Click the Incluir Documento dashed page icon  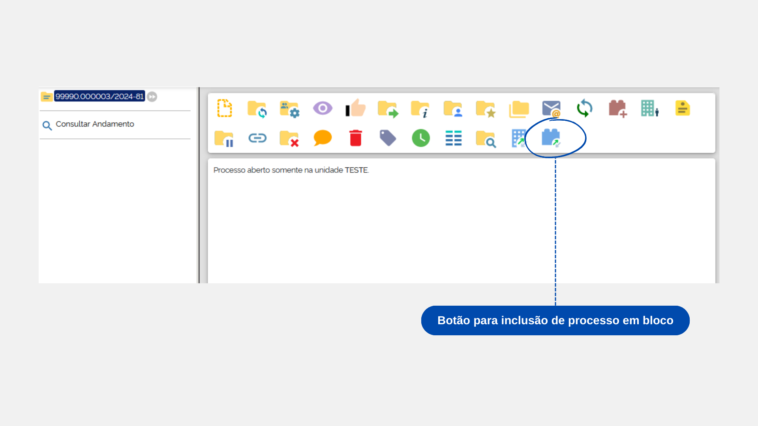click(225, 108)
